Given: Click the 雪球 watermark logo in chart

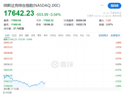Looking at the screenshot, I should pos(62,64).
